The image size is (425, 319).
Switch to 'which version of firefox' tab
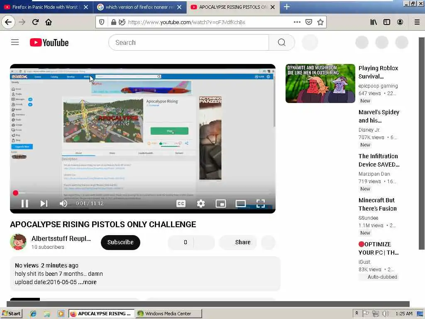point(139,7)
